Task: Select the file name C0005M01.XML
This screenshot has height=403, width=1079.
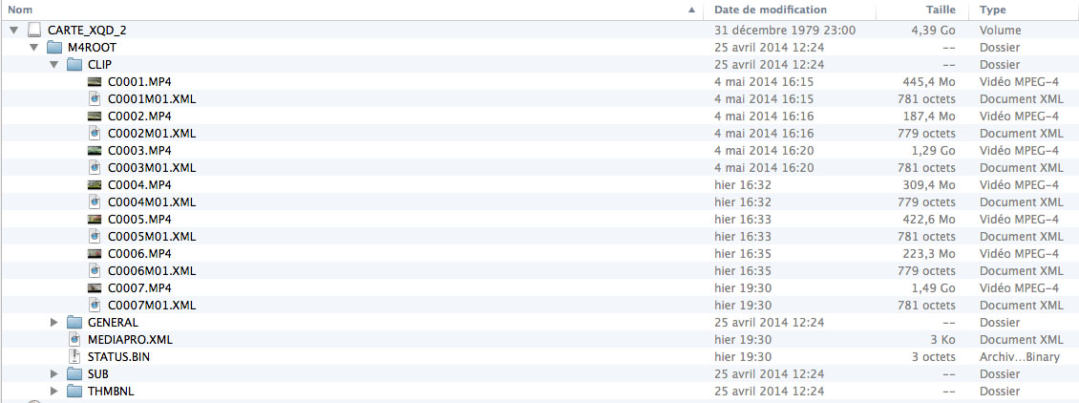Action: [152, 237]
